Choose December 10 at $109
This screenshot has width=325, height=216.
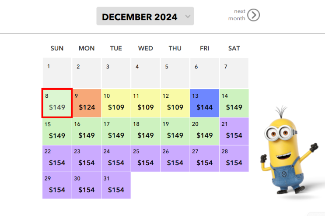click(116, 103)
